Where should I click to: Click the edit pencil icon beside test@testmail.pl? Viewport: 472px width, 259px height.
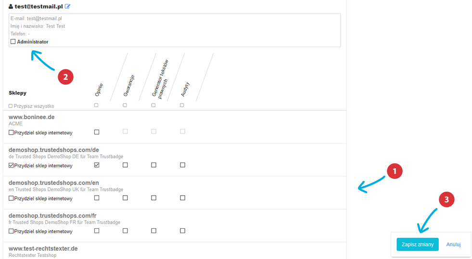pos(67,6)
